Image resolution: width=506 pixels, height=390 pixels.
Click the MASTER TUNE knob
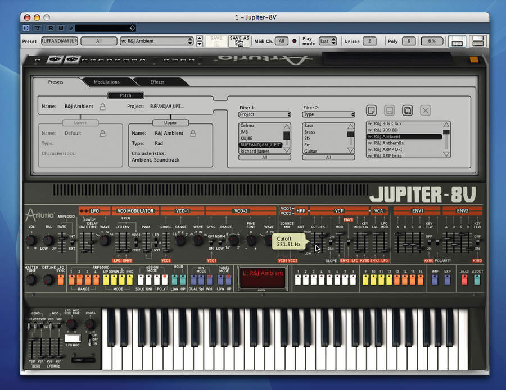tap(31, 279)
